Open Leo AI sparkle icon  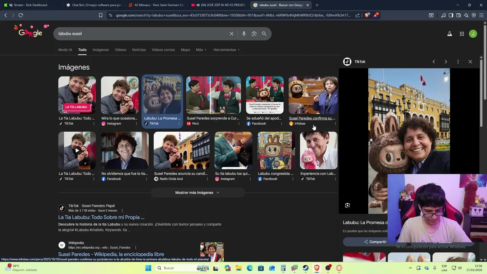pos(466,15)
